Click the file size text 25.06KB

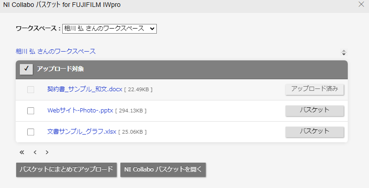coord(132,132)
